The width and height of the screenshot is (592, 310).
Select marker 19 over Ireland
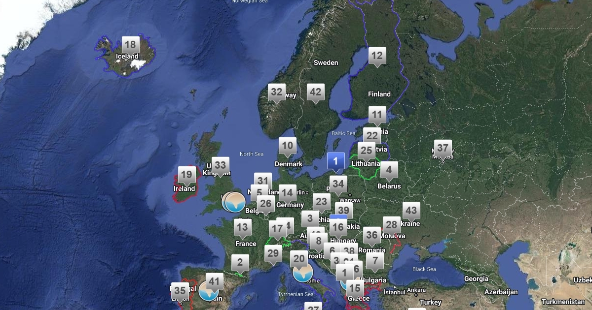[x=186, y=175]
